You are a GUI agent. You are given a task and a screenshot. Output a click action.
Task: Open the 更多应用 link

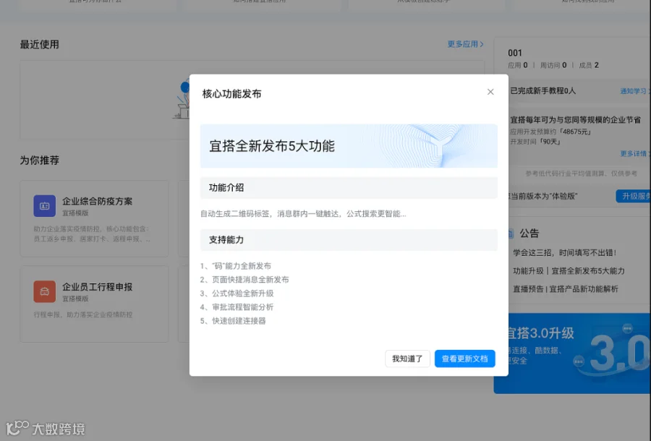[462, 44]
